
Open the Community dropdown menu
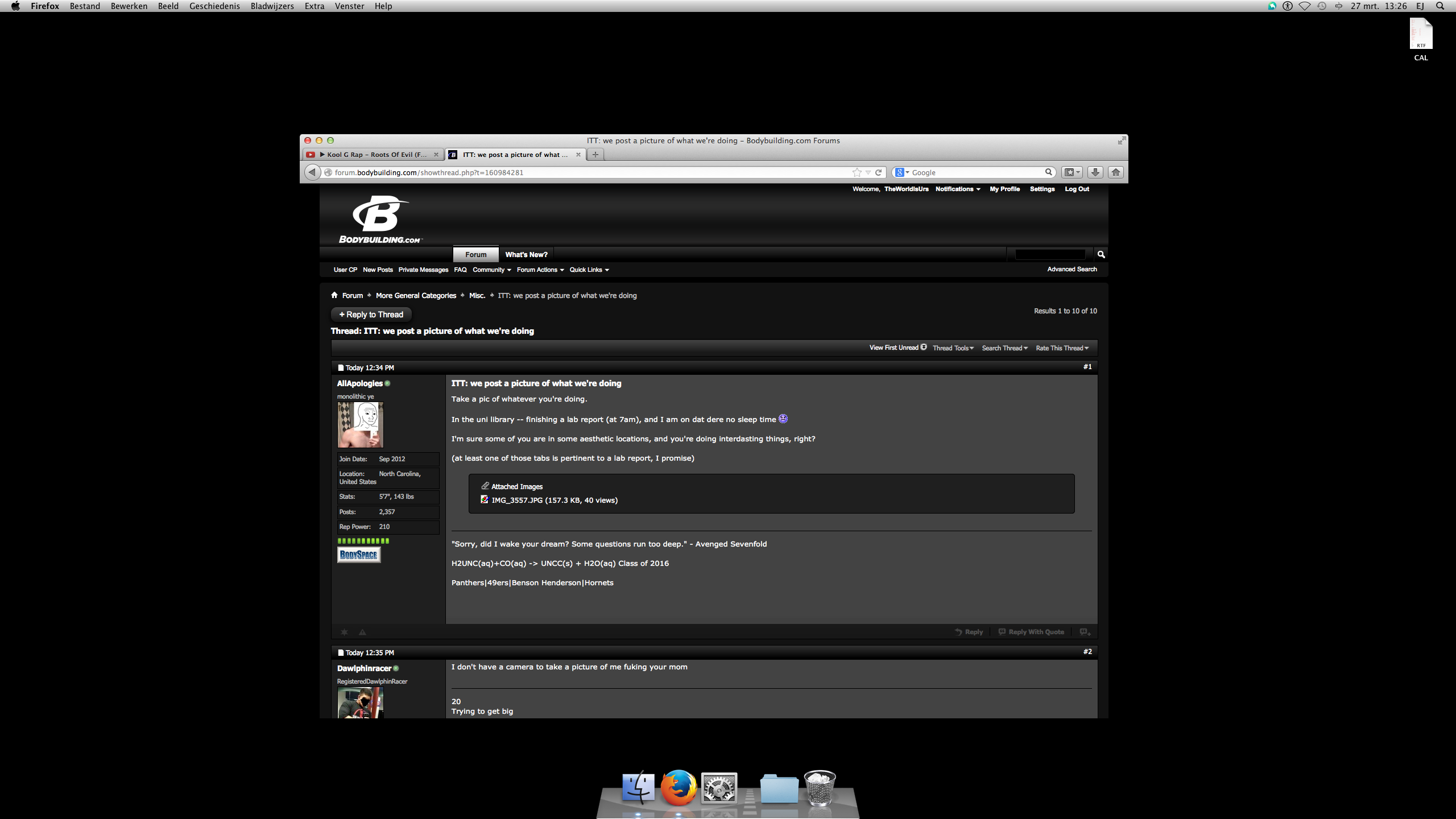point(491,270)
